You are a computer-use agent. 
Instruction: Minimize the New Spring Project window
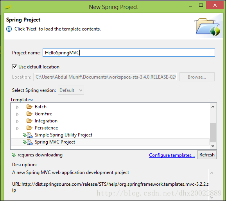tap(190, 6)
